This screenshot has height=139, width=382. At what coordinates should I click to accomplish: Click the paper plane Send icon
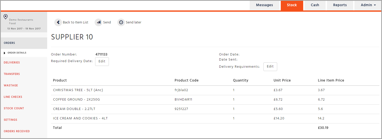tap(98, 22)
